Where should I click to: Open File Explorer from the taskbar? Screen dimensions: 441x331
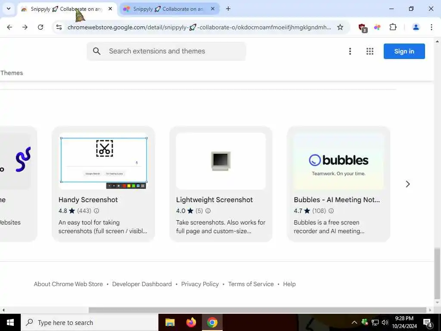170,322
